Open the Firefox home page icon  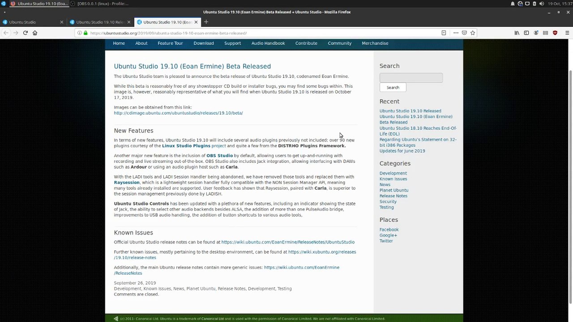35,33
